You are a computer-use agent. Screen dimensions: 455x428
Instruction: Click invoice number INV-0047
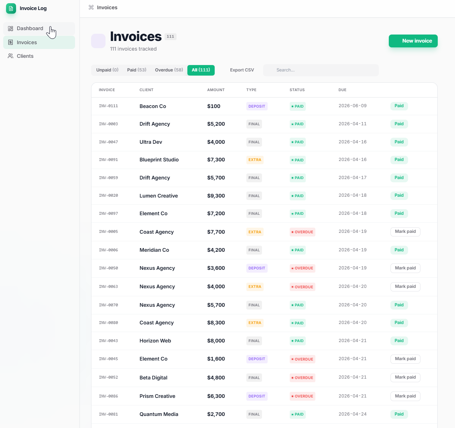(x=108, y=142)
